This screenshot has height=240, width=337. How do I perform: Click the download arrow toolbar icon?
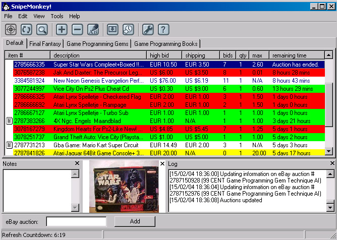point(113,29)
